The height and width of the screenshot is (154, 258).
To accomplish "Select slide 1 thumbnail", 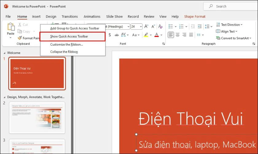I will pos(37,74).
